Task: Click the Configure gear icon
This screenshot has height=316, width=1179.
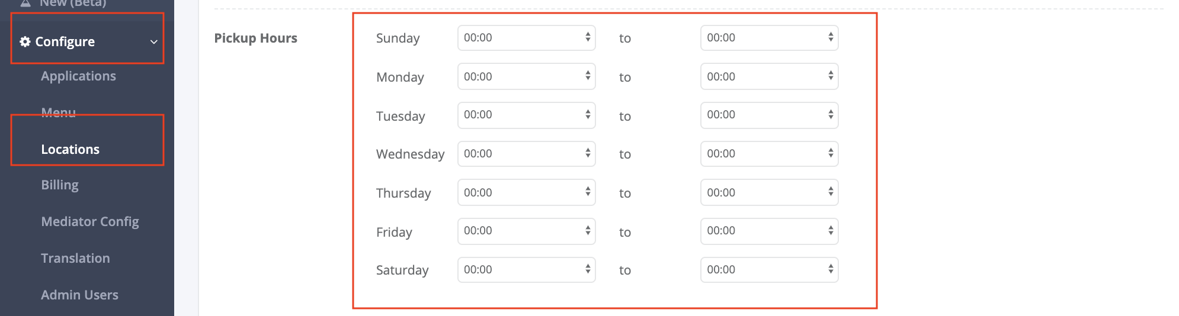Action: coord(25,41)
